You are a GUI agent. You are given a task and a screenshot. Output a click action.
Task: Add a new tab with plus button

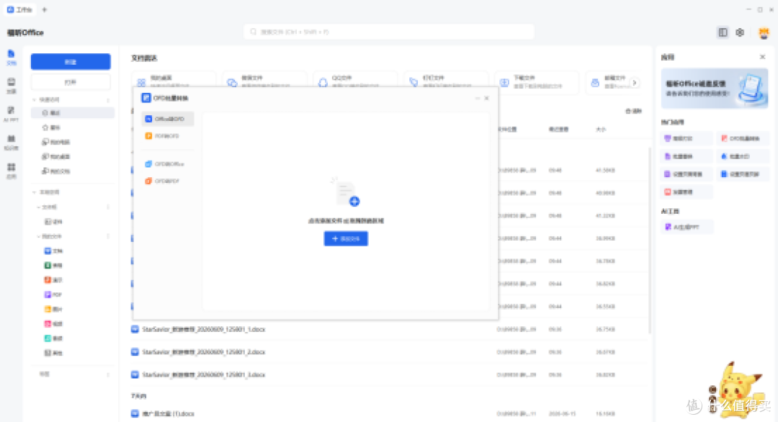point(45,9)
